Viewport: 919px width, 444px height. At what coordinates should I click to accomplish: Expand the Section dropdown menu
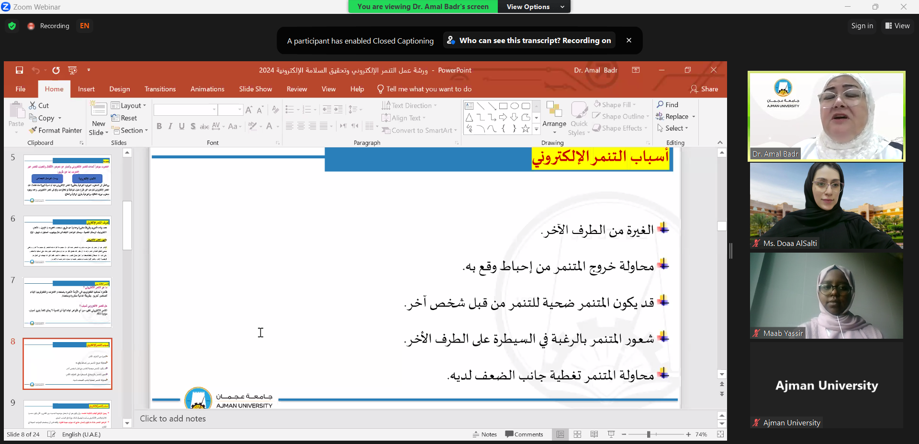pos(130,130)
